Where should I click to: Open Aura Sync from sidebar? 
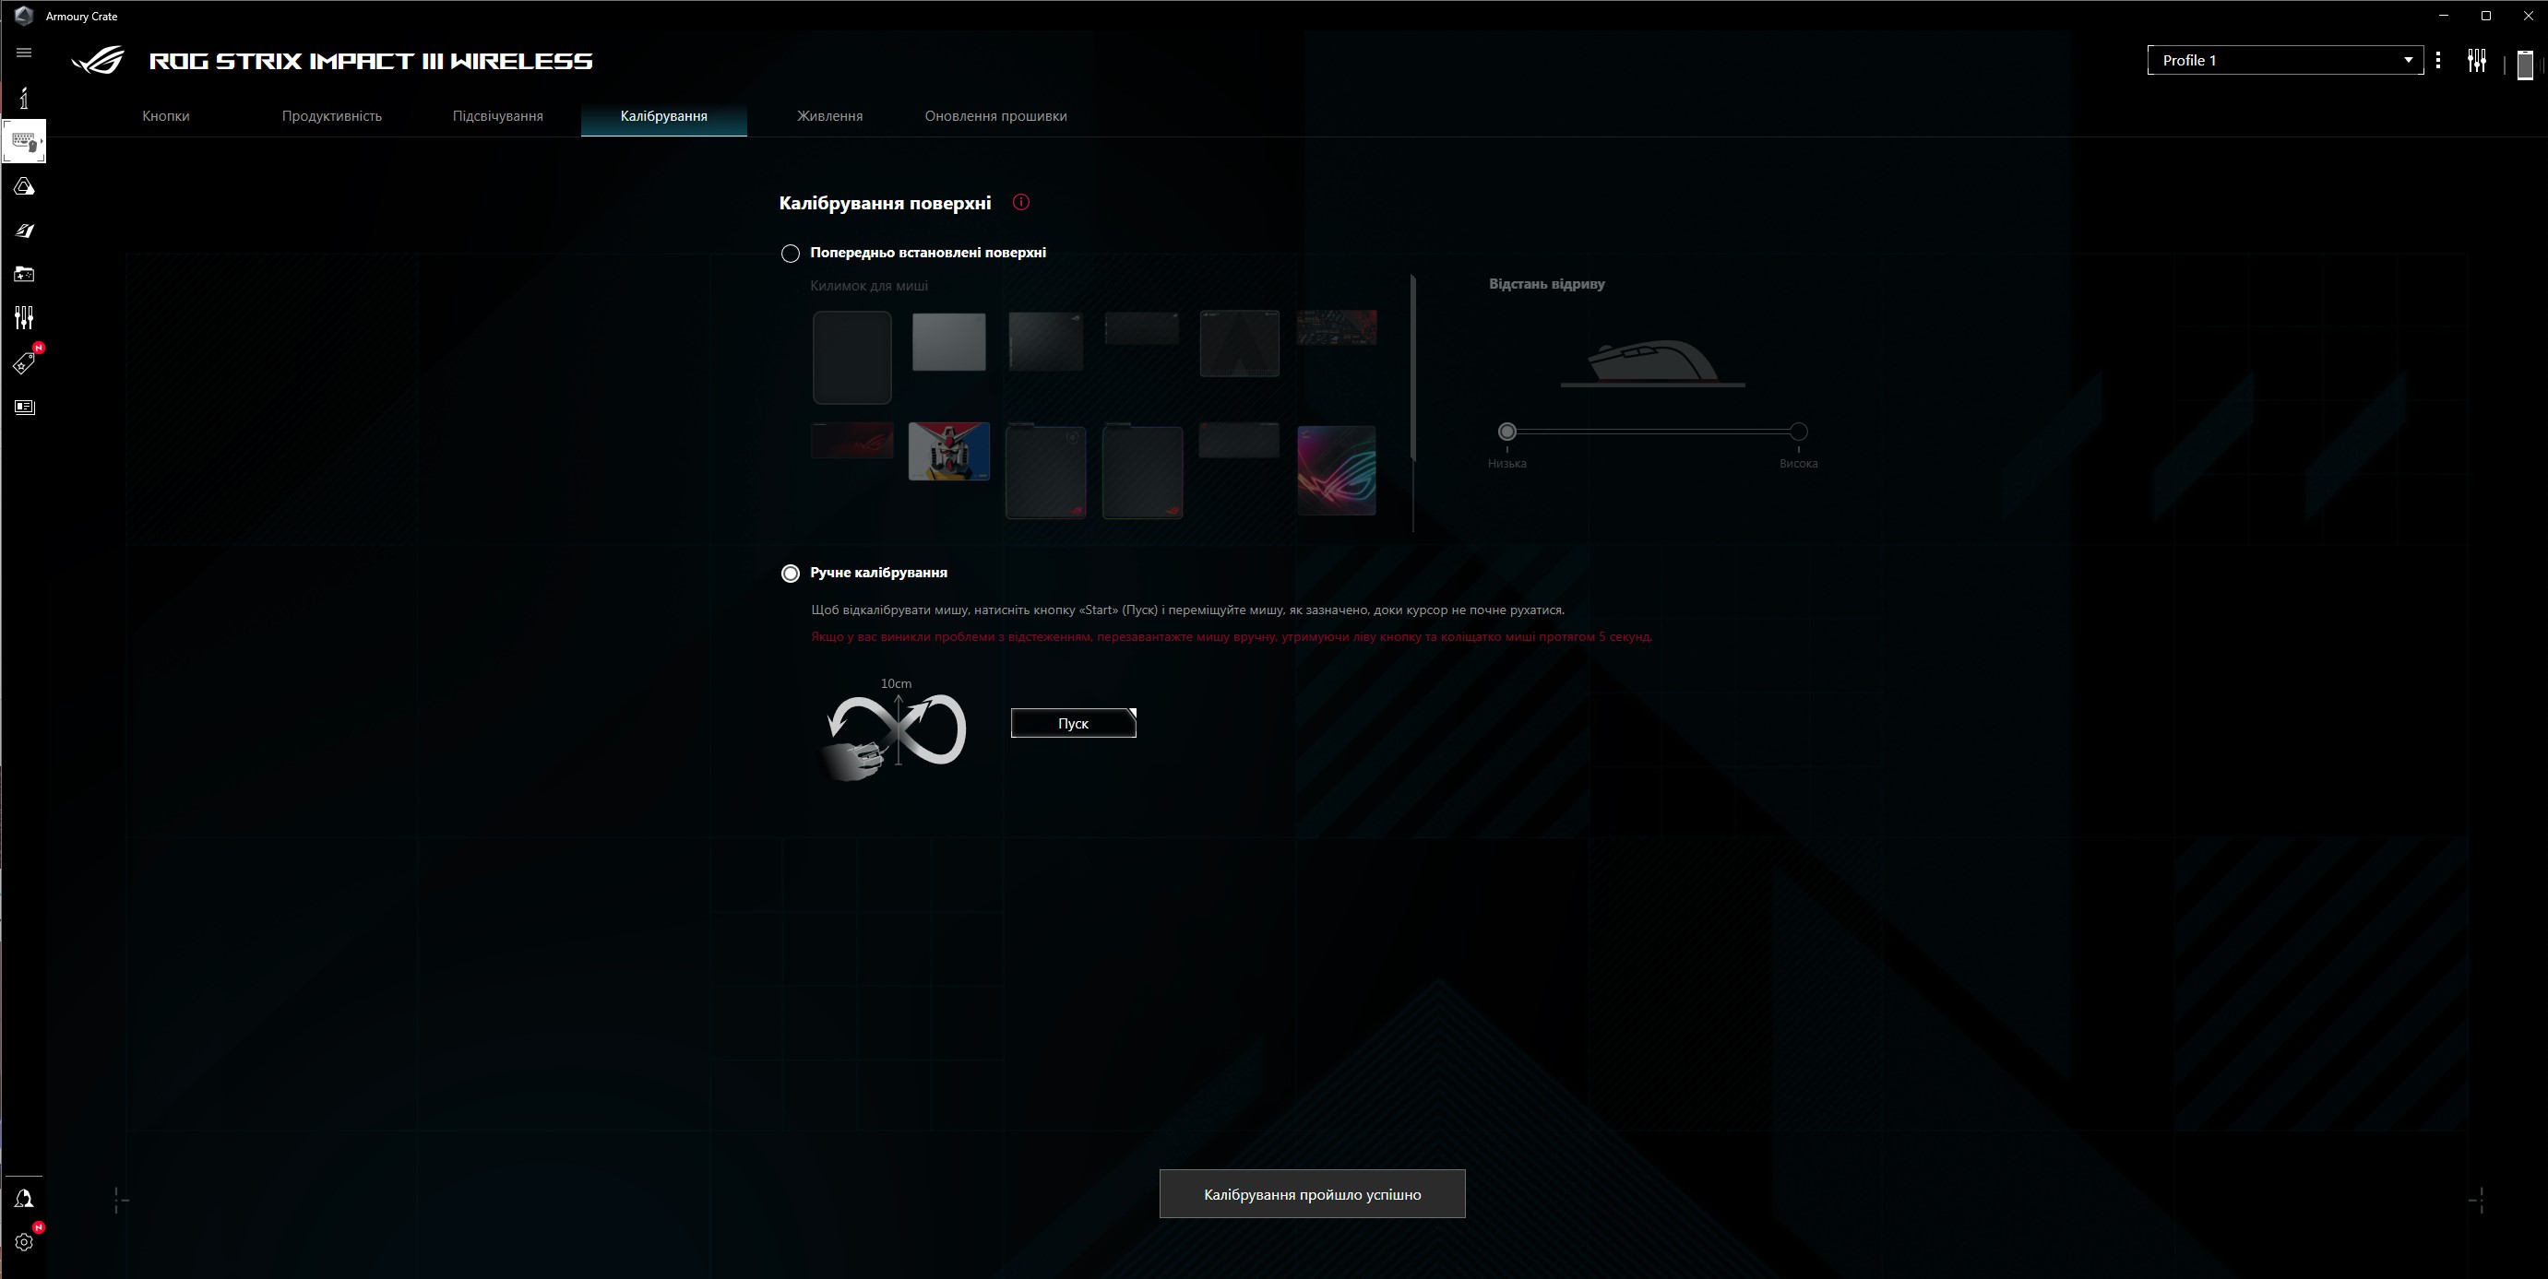tap(24, 187)
